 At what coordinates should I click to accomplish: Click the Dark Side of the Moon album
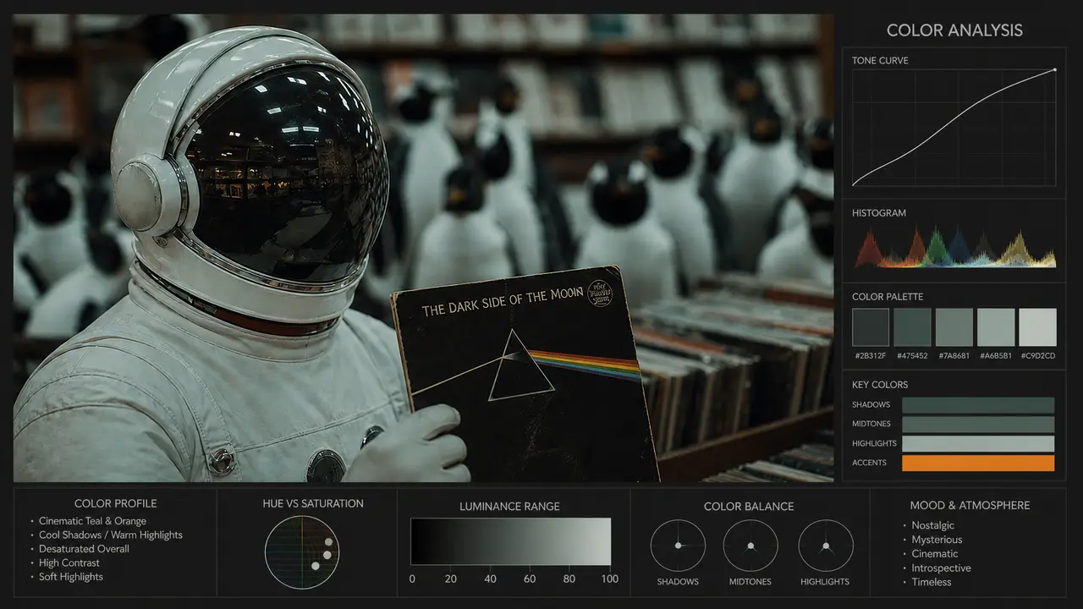click(523, 372)
